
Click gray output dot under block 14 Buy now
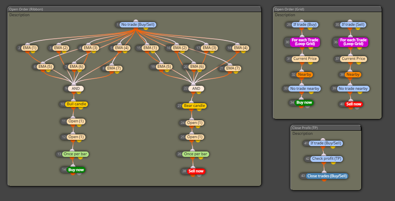tap(79, 174)
